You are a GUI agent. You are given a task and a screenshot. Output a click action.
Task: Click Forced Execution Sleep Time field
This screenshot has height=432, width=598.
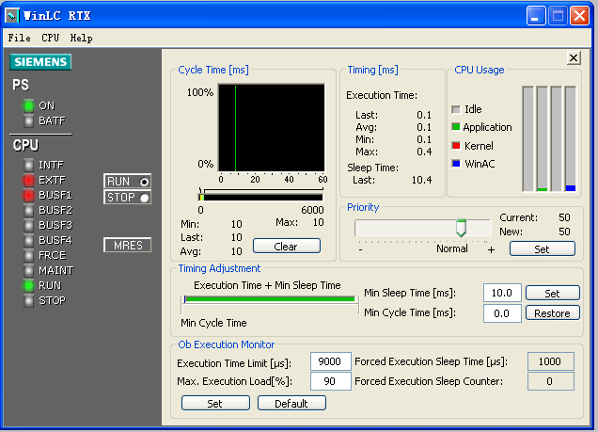[551, 361]
